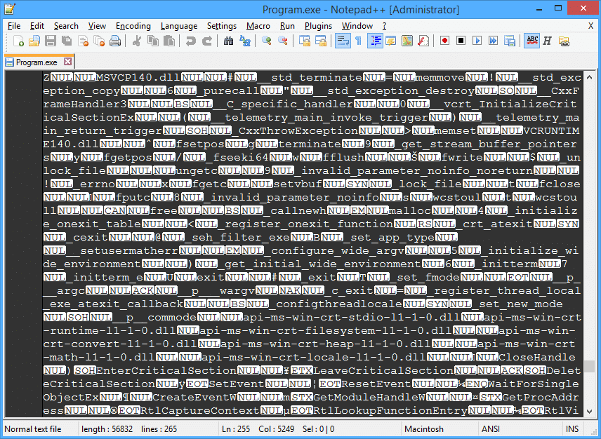The image size is (601, 439).
Task: Click the scroll down arrow of the editor
Action: [x=590, y=412]
